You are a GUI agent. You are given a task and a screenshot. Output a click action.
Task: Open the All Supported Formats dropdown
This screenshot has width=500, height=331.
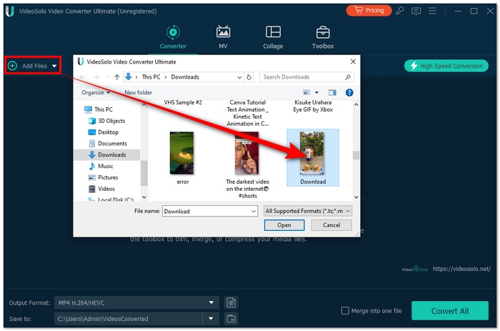click(x=308, y=211)
